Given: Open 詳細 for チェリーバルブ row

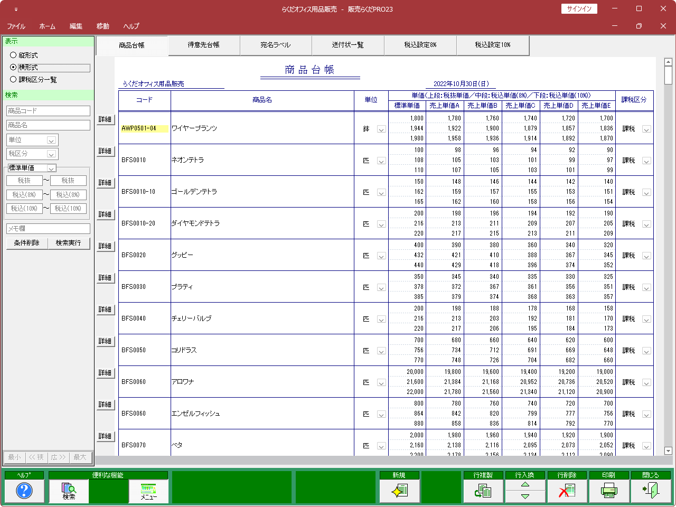Looking at the screenshot, I should click(105, 309).
